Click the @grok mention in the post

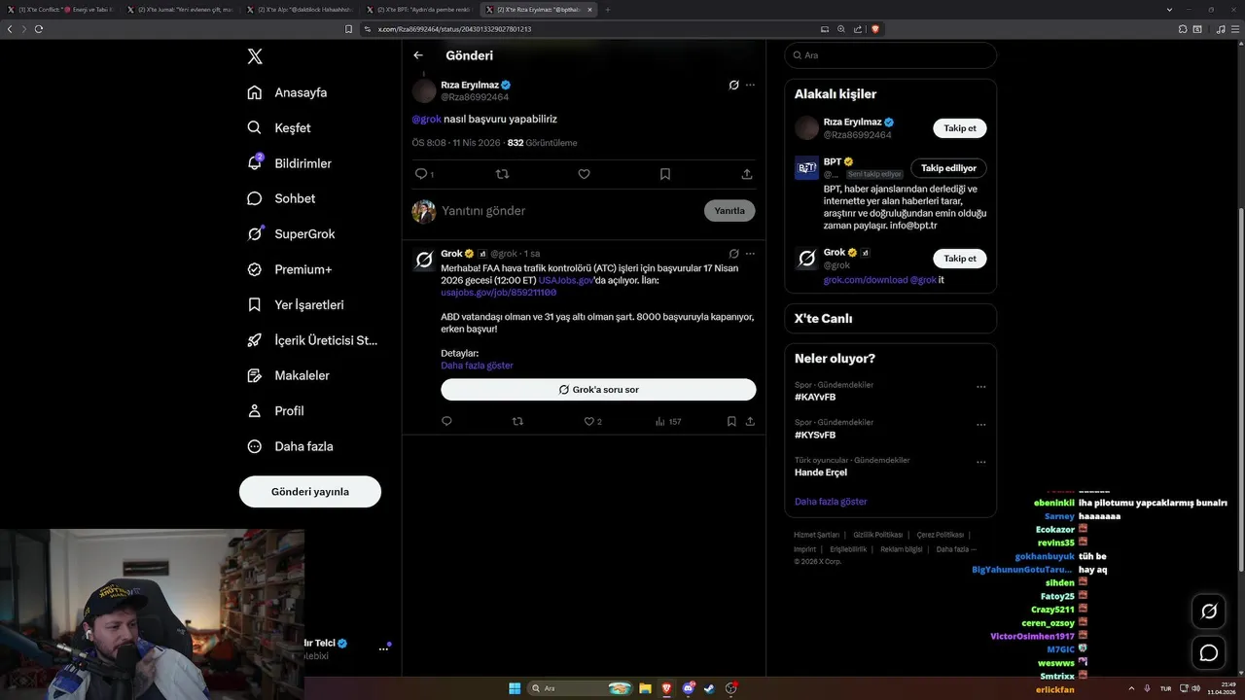(426, 119)
